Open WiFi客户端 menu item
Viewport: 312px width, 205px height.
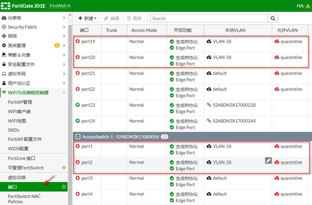tap(19, 112)
